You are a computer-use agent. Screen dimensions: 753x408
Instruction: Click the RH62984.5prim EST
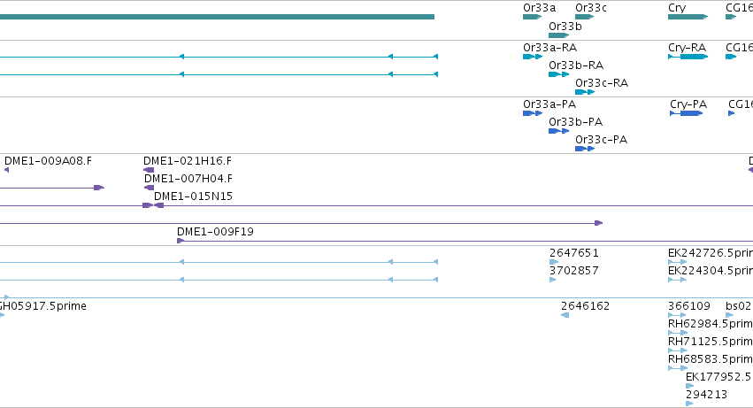678,333
